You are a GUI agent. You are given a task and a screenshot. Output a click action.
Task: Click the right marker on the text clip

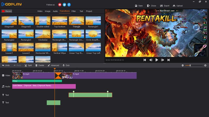(x=108, y=92)
